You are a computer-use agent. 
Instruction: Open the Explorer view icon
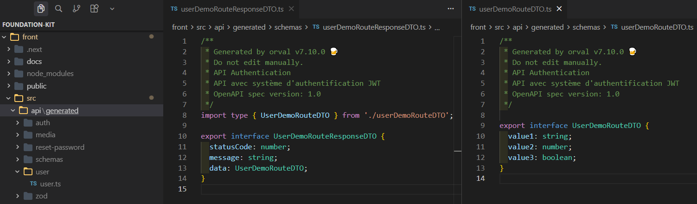(41, 8)
